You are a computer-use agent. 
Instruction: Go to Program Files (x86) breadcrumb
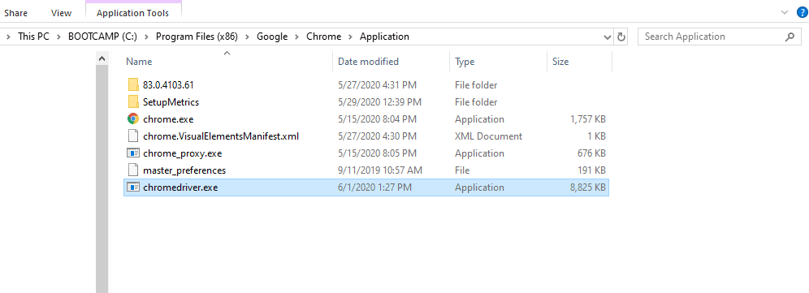197,37
